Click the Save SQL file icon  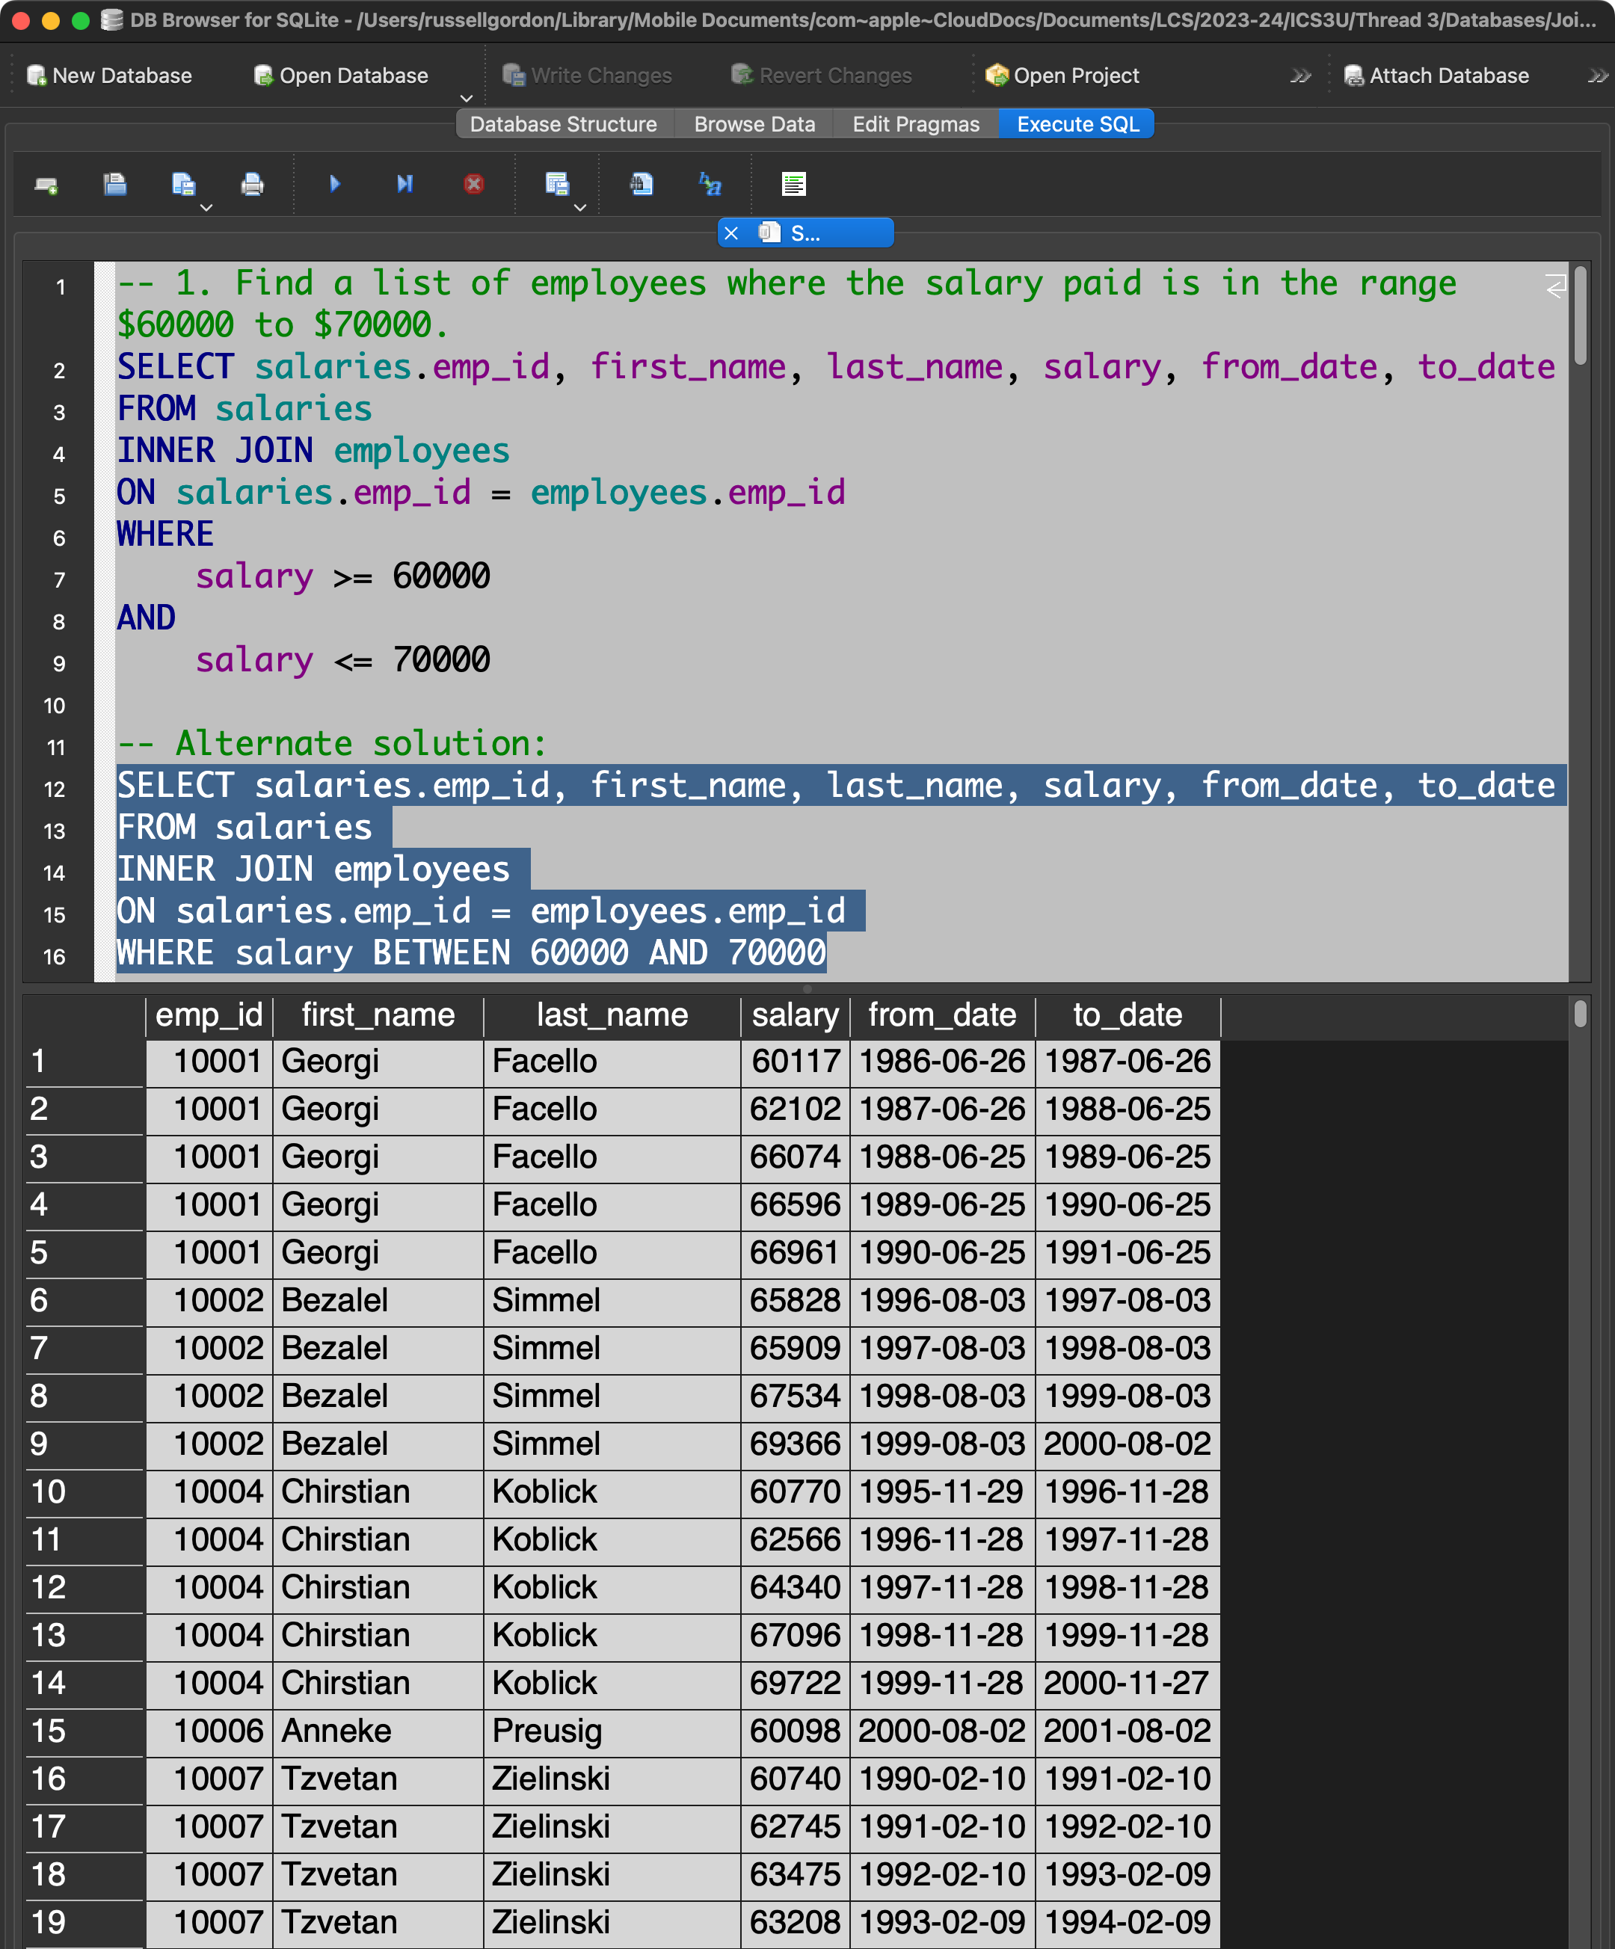[184, 185]
